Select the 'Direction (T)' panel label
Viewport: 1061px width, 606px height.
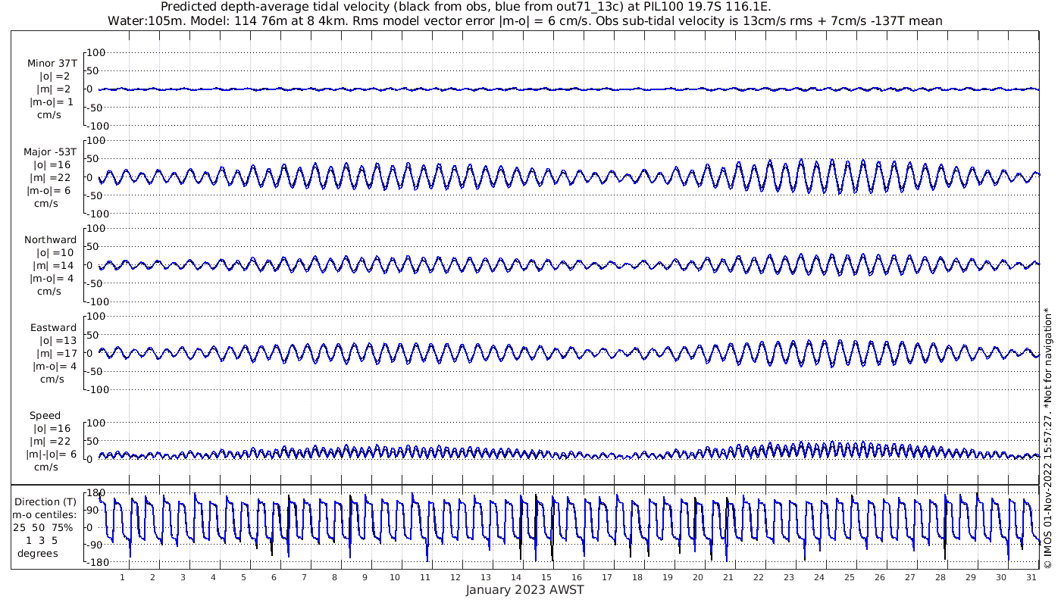click(x=46, y=501)
